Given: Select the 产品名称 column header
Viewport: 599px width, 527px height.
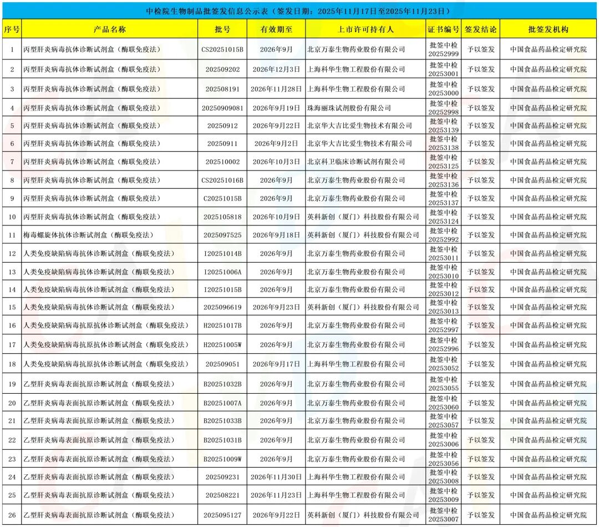Looking at the screenshot, I should coord(110,29).
